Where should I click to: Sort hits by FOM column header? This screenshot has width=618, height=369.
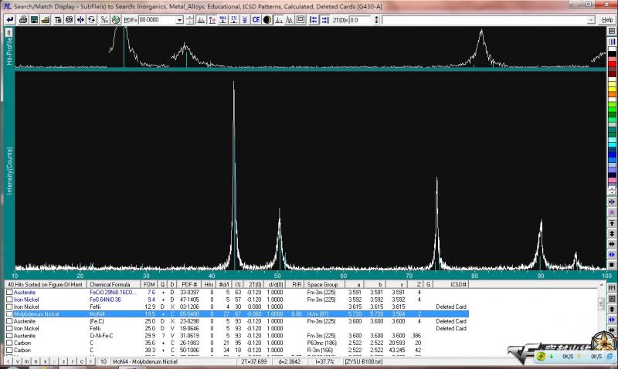[x=149, y=285]
